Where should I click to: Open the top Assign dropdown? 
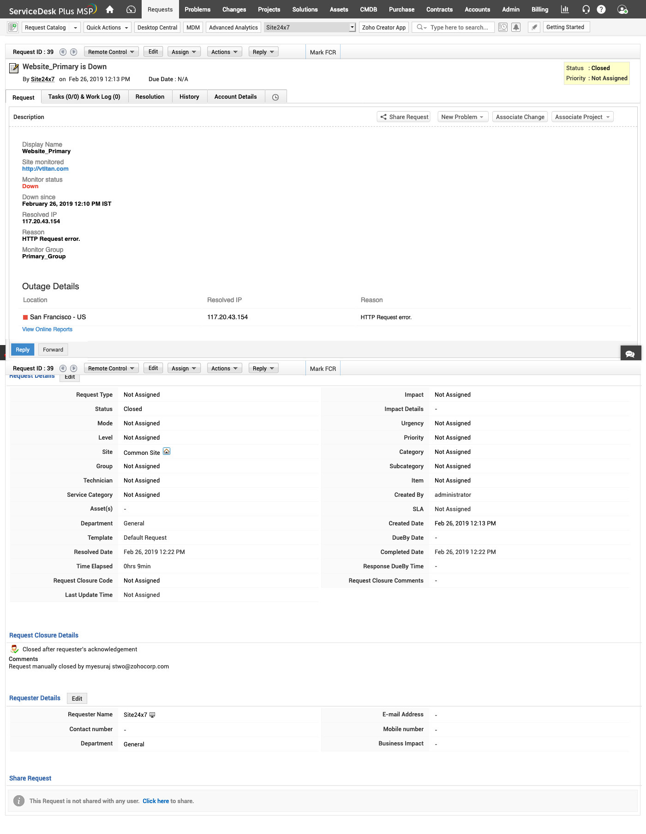click(x=184, y=52)
